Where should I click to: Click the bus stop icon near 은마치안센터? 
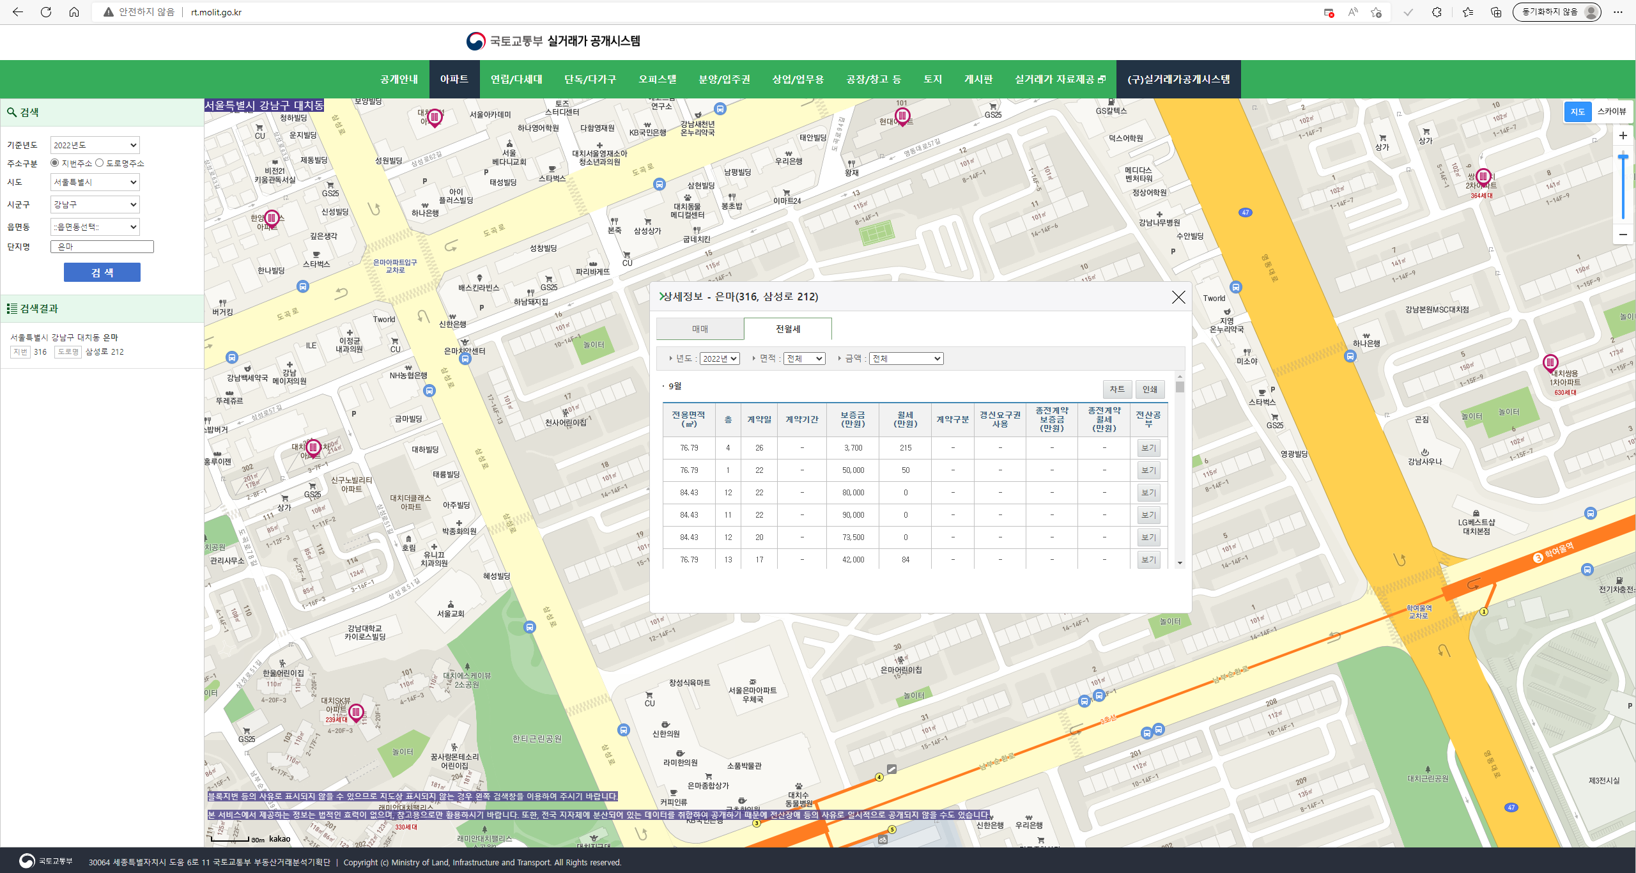[465, 359]
